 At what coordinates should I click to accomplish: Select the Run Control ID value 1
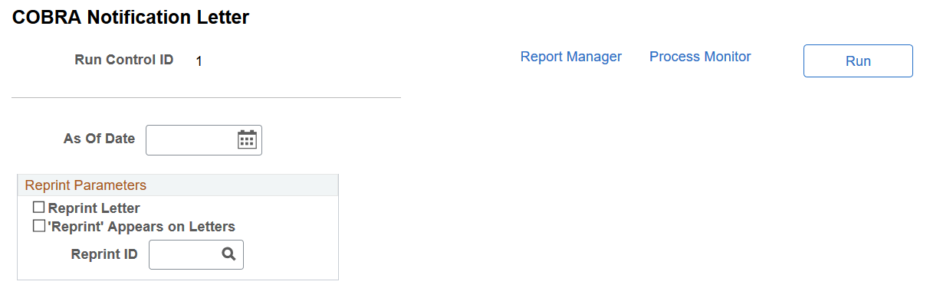[199, 61]
